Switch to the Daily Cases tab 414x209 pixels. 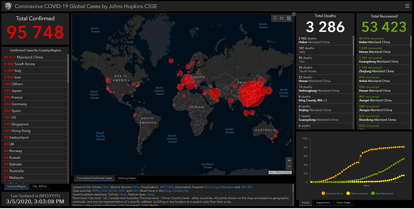pyautogui.click(x=343, y=203)
